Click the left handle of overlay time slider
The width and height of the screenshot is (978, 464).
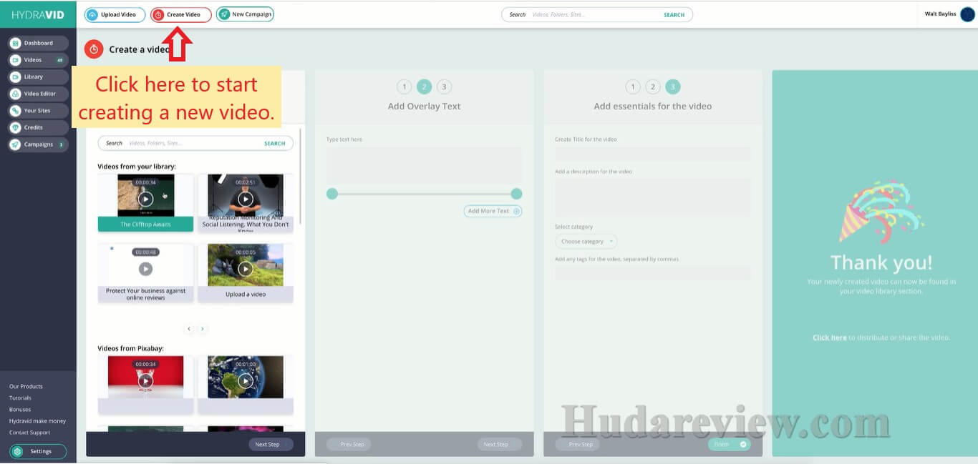tap(332, 194)
